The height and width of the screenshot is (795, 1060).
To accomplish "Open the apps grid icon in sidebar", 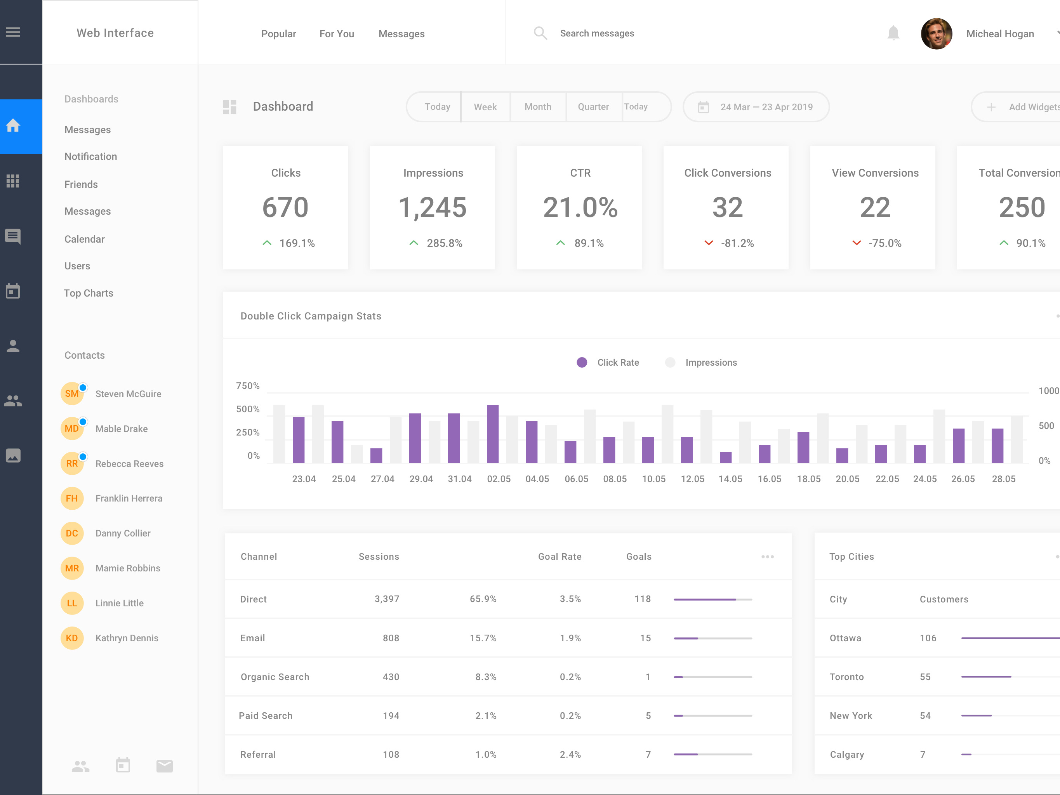I will point(13,181).
